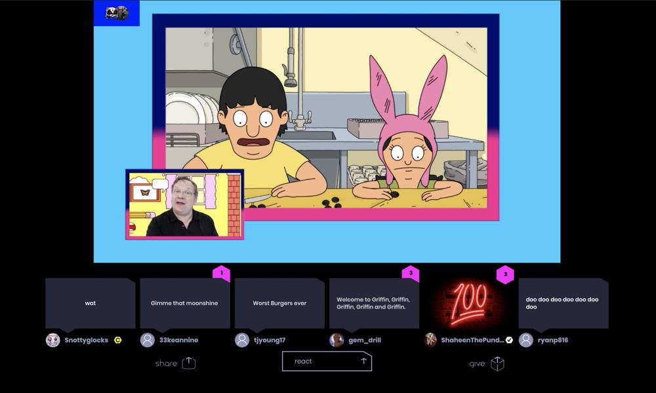Click the channel logo in top-left corner
Image resolution: width=656 pixels, height=393 pixels.
click(117, 13)
